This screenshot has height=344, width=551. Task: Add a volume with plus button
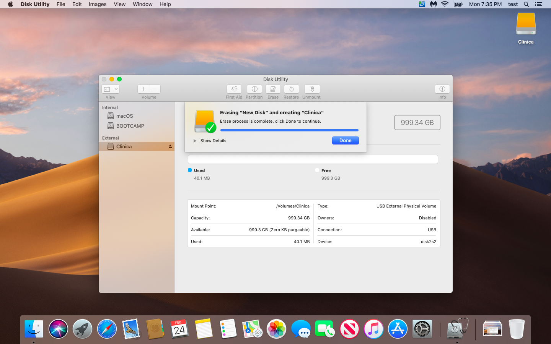pos(143,89)
